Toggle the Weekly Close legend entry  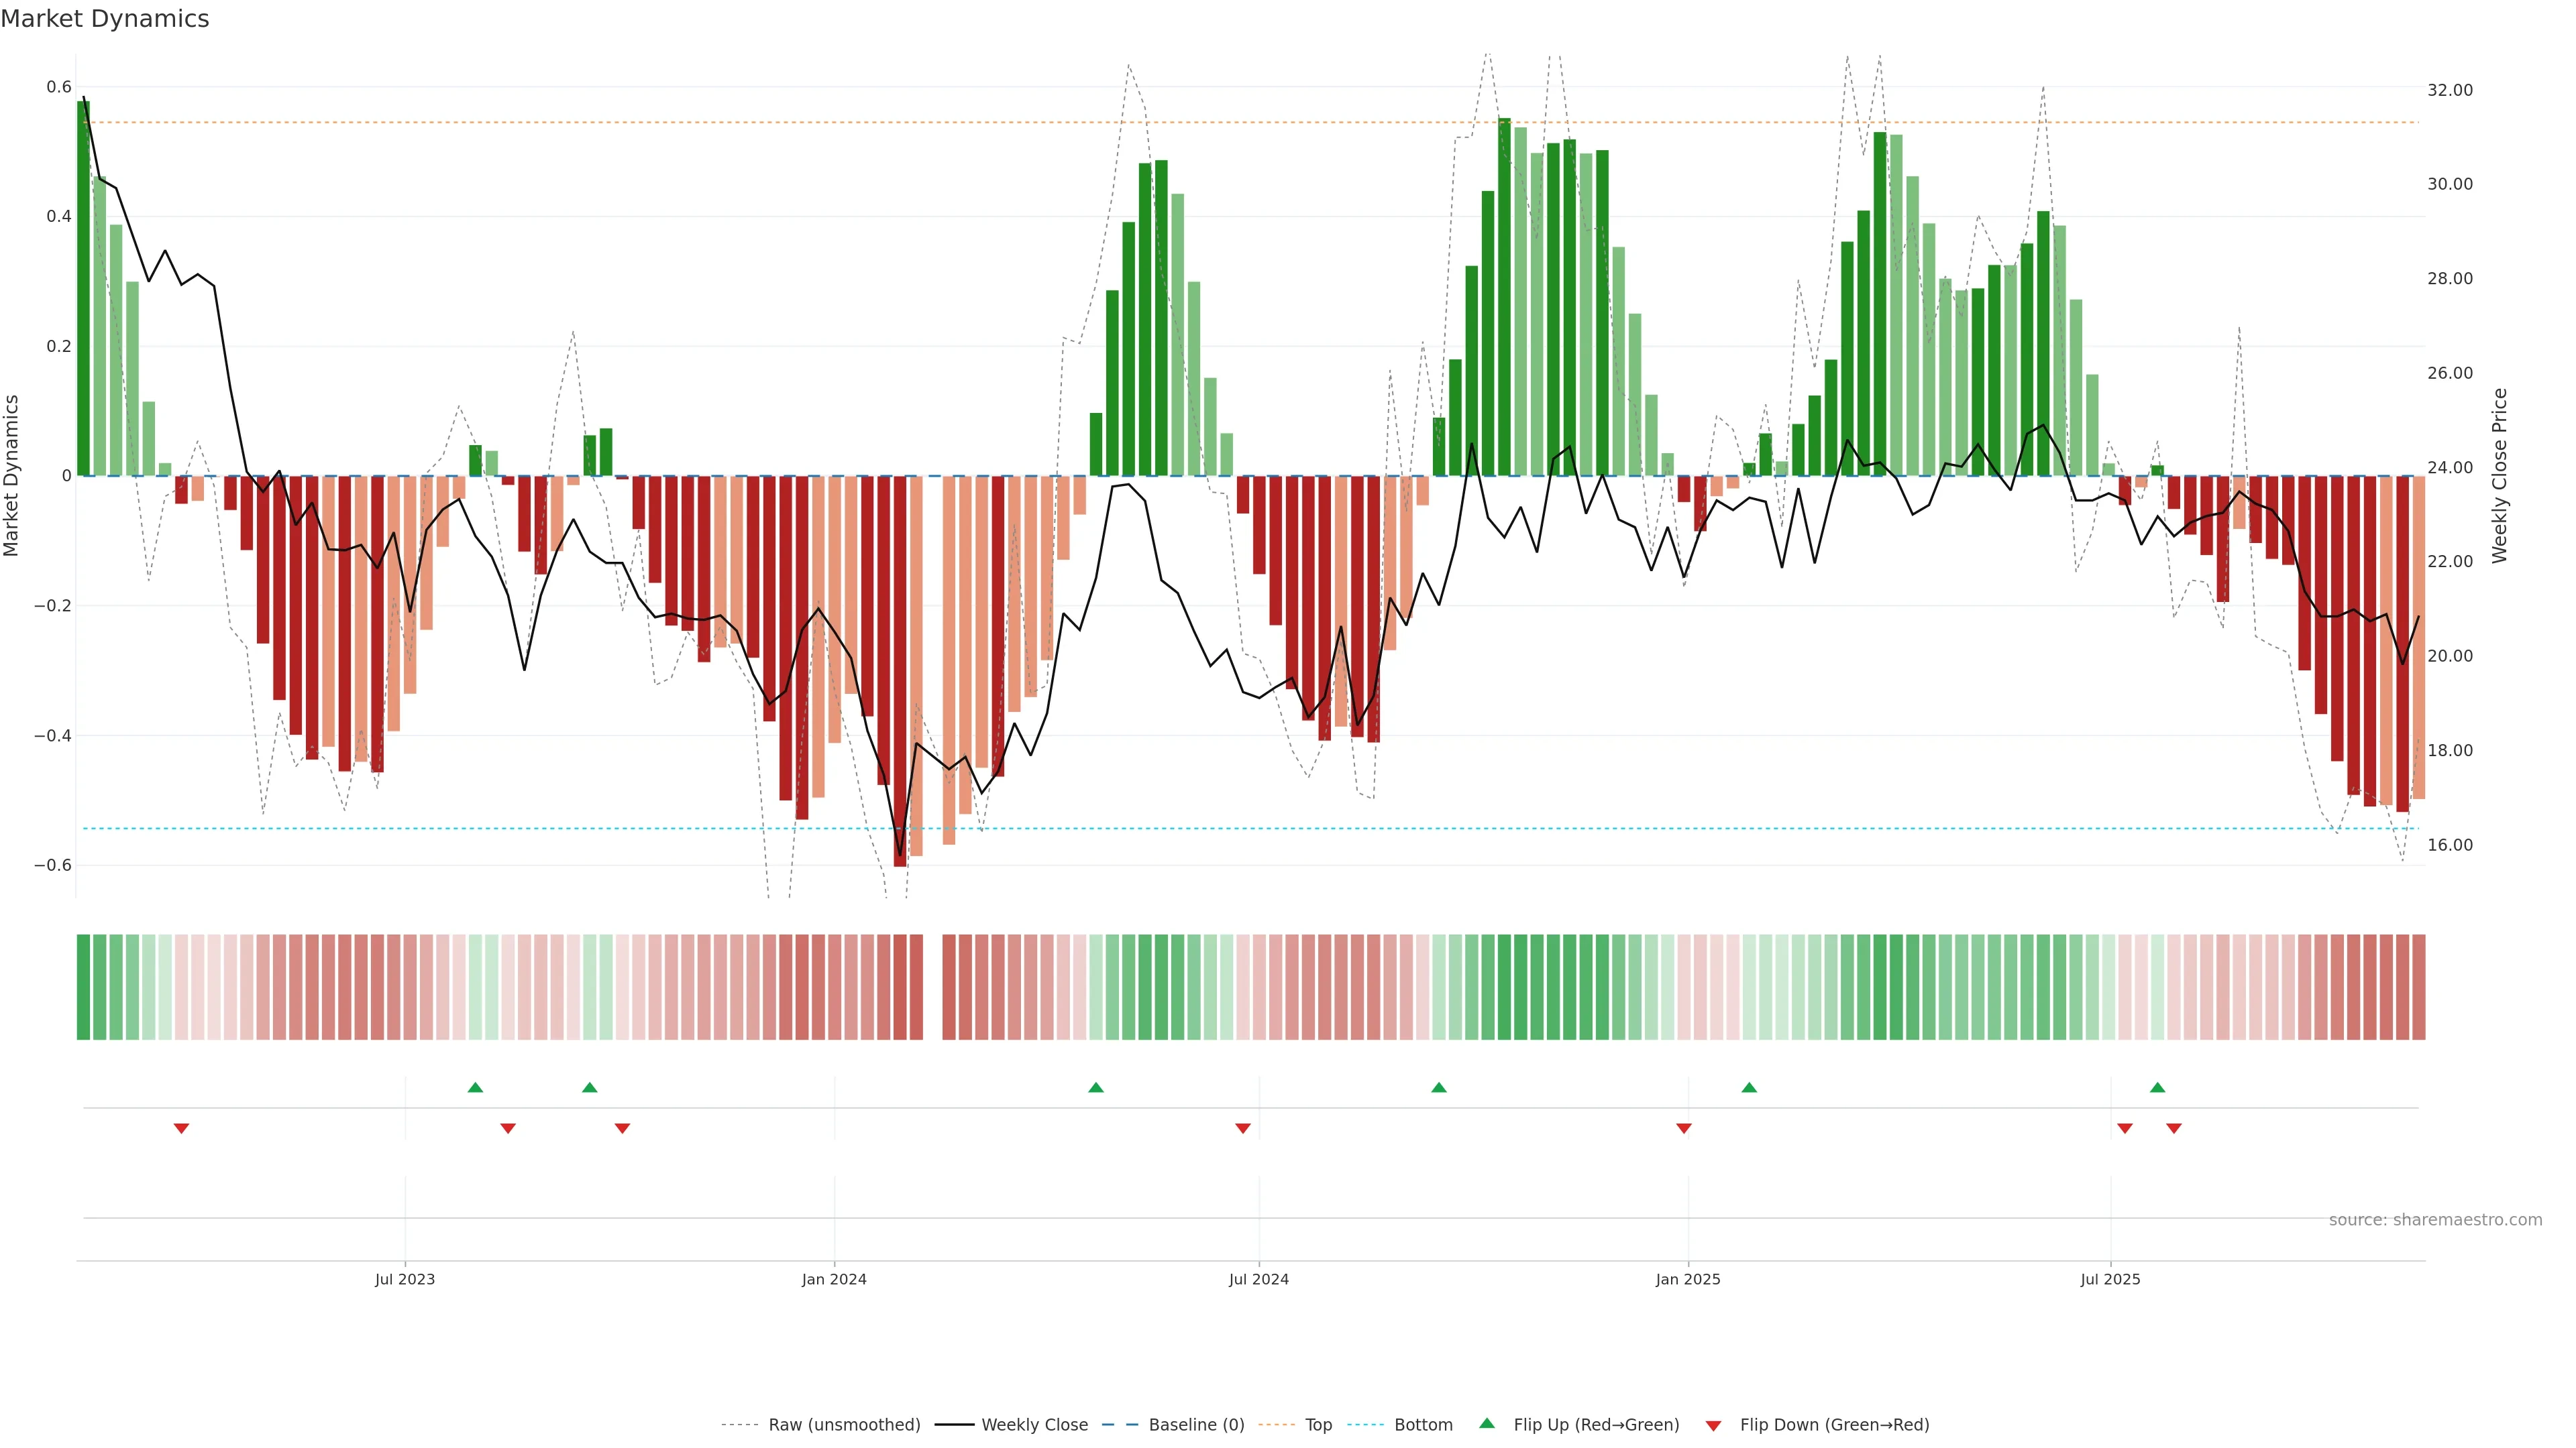pos(1034,1425)
